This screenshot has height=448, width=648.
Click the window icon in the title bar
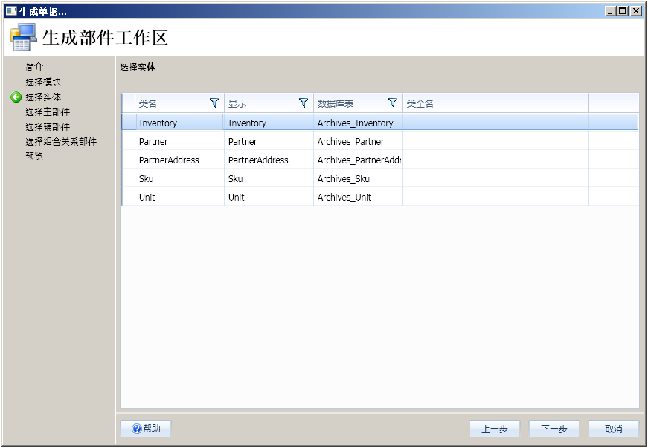[11, 11]
